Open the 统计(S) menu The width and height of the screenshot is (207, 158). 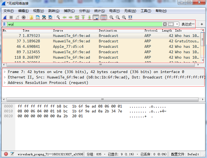click(100, 11)
